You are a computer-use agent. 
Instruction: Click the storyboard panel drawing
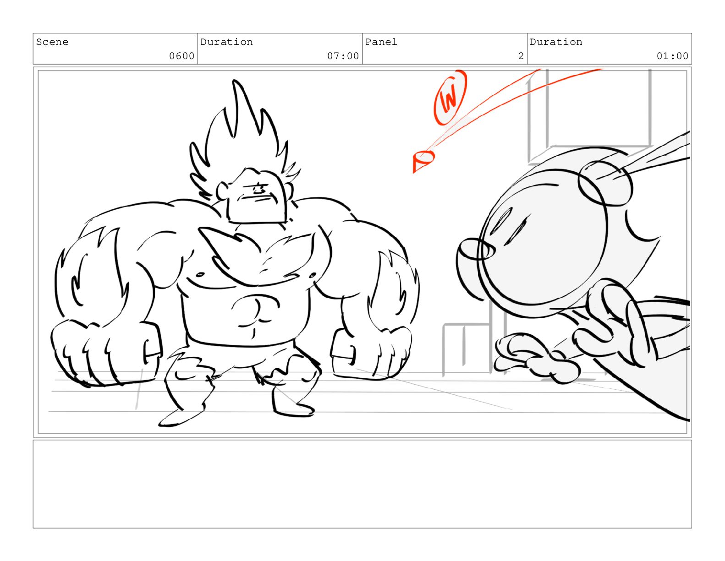(362, 252)
